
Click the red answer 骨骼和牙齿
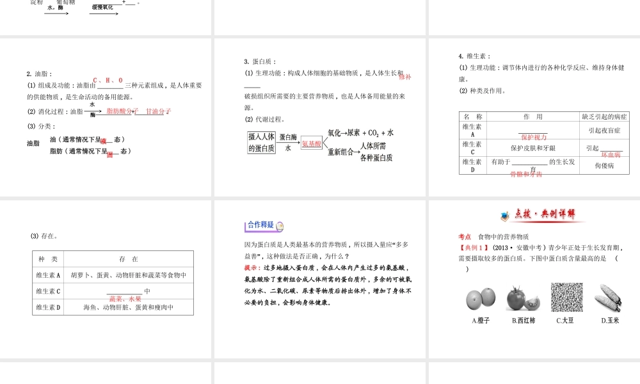pyautogui.click(x=526, y=174)
